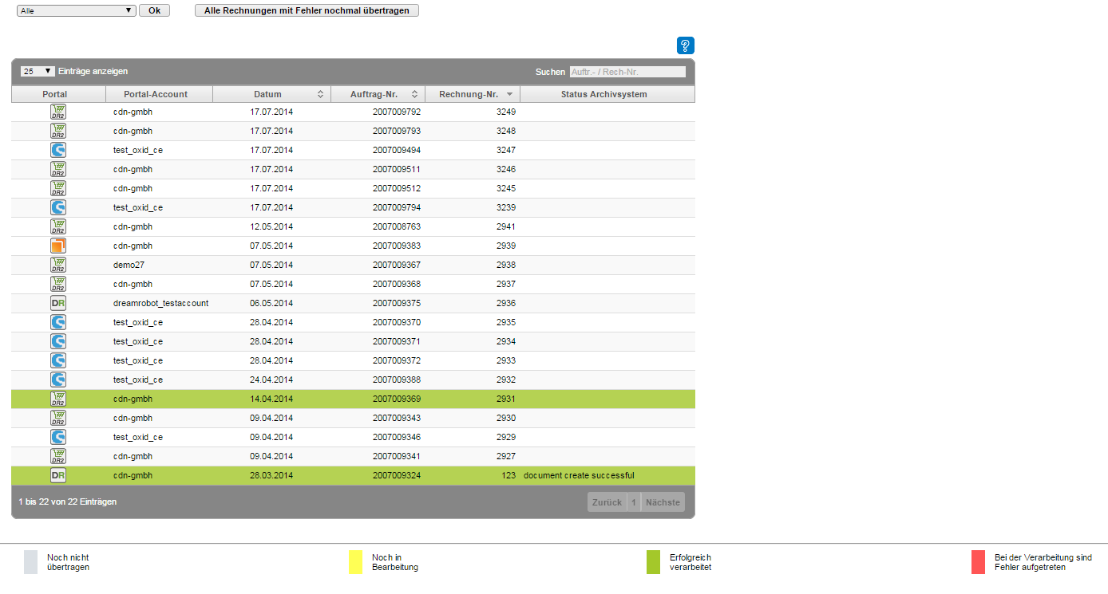This screenshot has width=1108, height=594.
Task: Click the portal icon for invoice 2933
Action: tap(58, 360)
